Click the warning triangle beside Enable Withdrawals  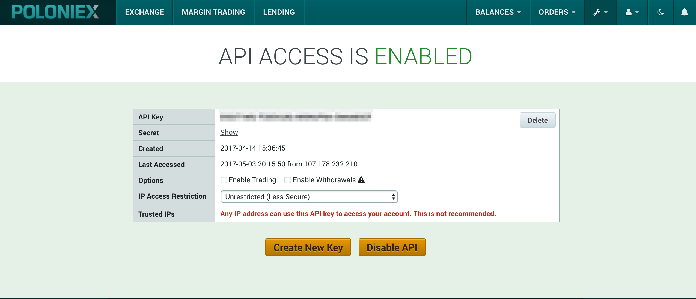click(361, 180)
